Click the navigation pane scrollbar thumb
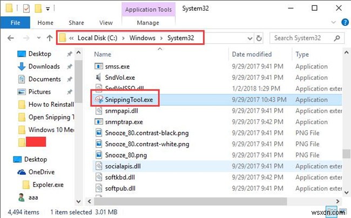The image size is (351, 218). [78, 81]
